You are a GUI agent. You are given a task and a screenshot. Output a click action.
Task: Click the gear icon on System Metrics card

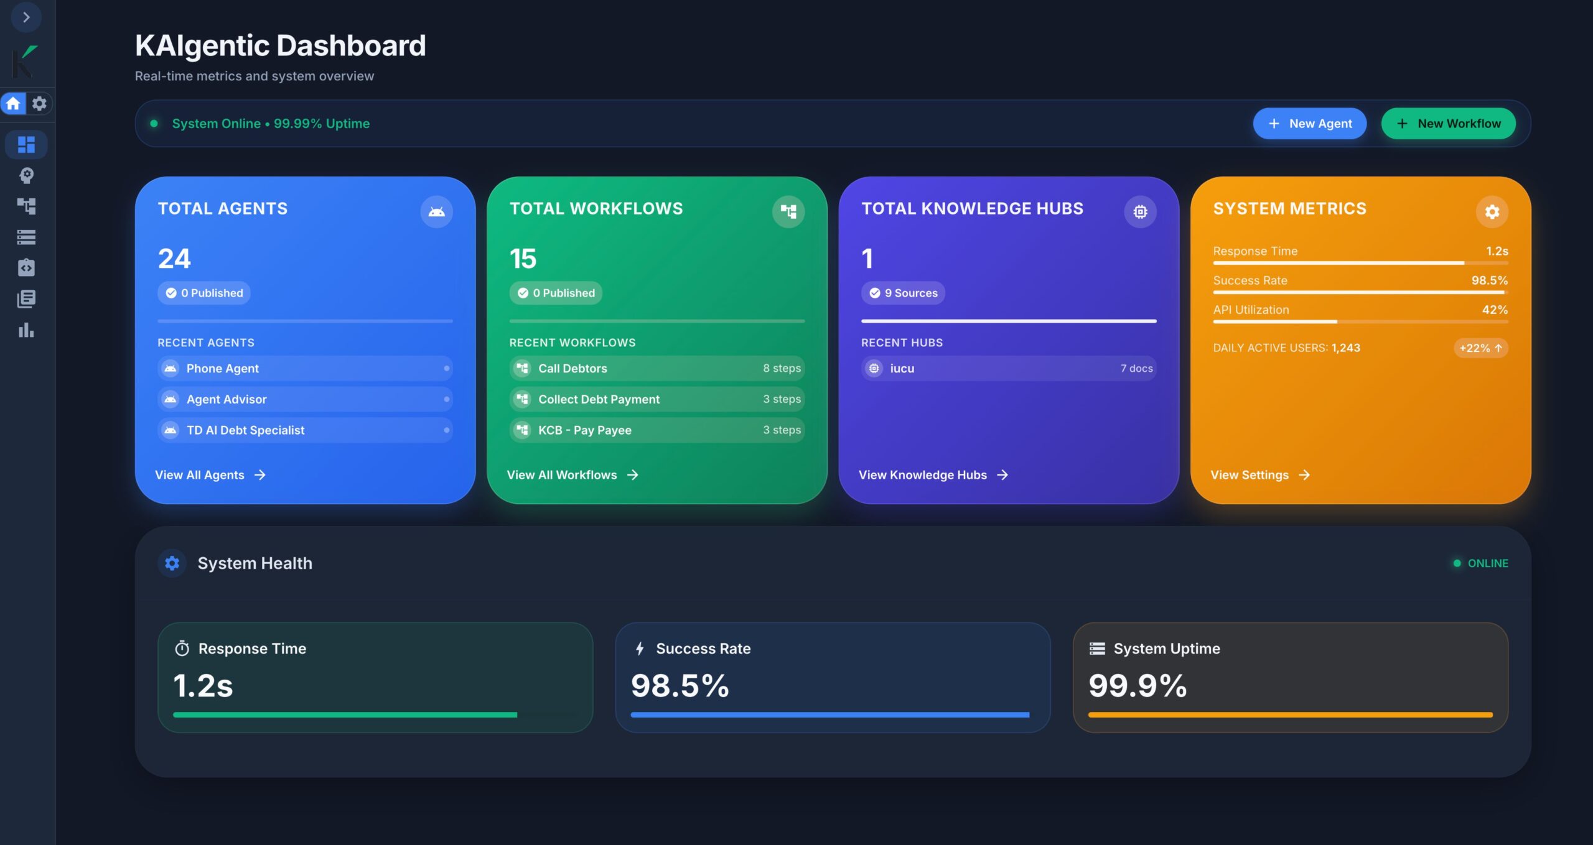click(1492, 212)
